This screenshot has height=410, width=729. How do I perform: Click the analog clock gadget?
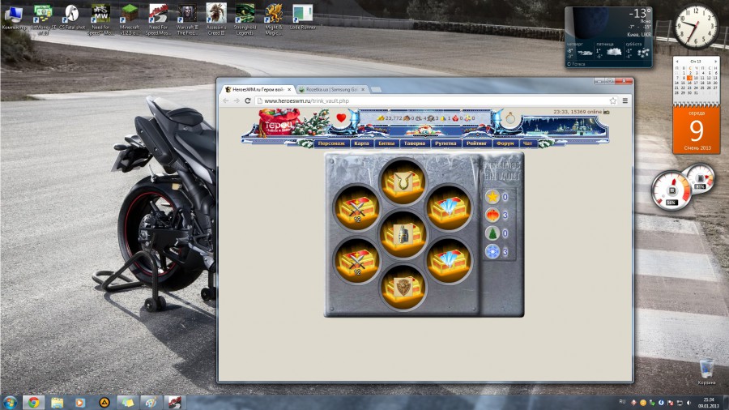696,28
